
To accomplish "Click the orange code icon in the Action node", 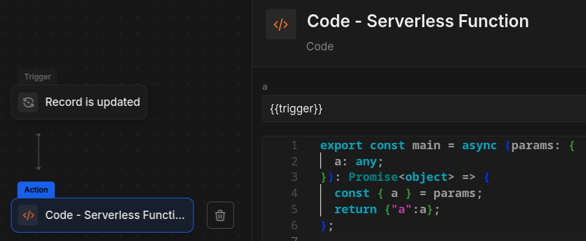I will 28,215.
